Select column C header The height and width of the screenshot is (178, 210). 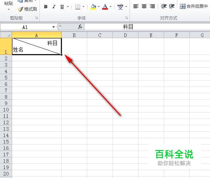point(100,35)
